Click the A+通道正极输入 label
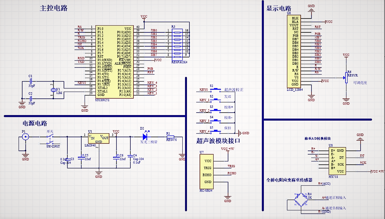Image resolution: width=385 pixels, height=219 pixels. pos(334,197)
